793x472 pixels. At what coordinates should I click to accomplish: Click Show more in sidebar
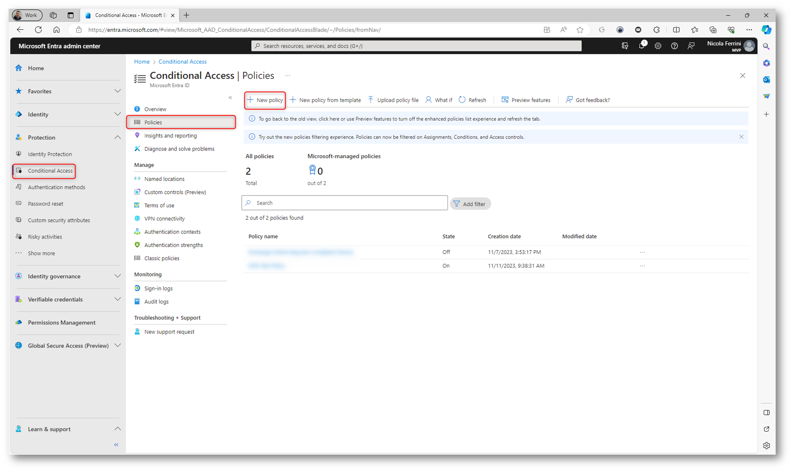pos(41,253)
